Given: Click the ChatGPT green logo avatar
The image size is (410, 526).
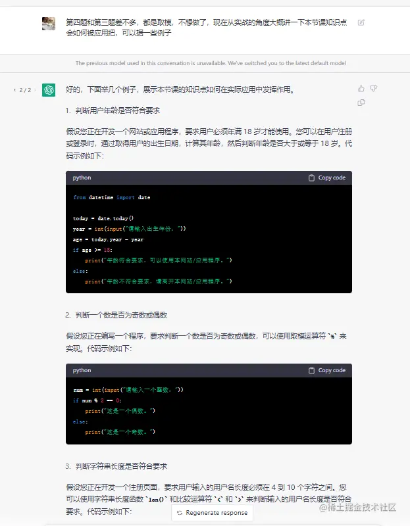Looking at the screenshot, I should click(x=49, y=90).
